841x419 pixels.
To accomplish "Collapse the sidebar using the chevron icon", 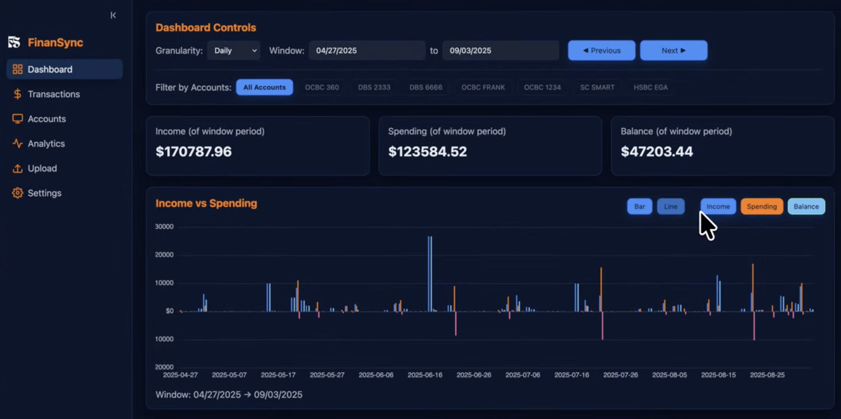I will 113,15.
